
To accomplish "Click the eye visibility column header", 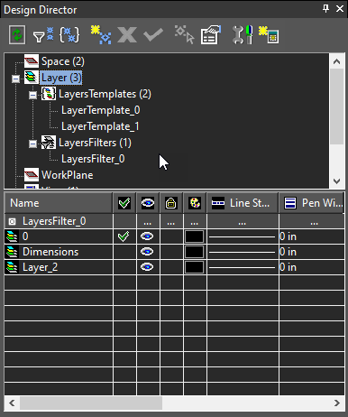I will pyautogui.click(x=148, y=203).
